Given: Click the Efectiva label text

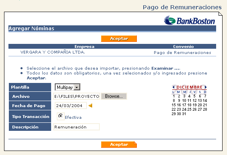Looking at the screenshot, I should 73,117.
